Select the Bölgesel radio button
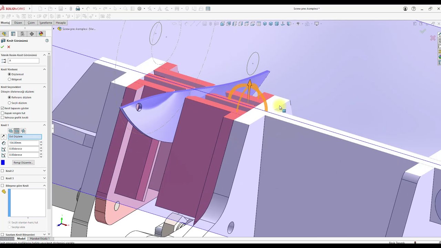441x248 pixels. (x=9, y=80)
